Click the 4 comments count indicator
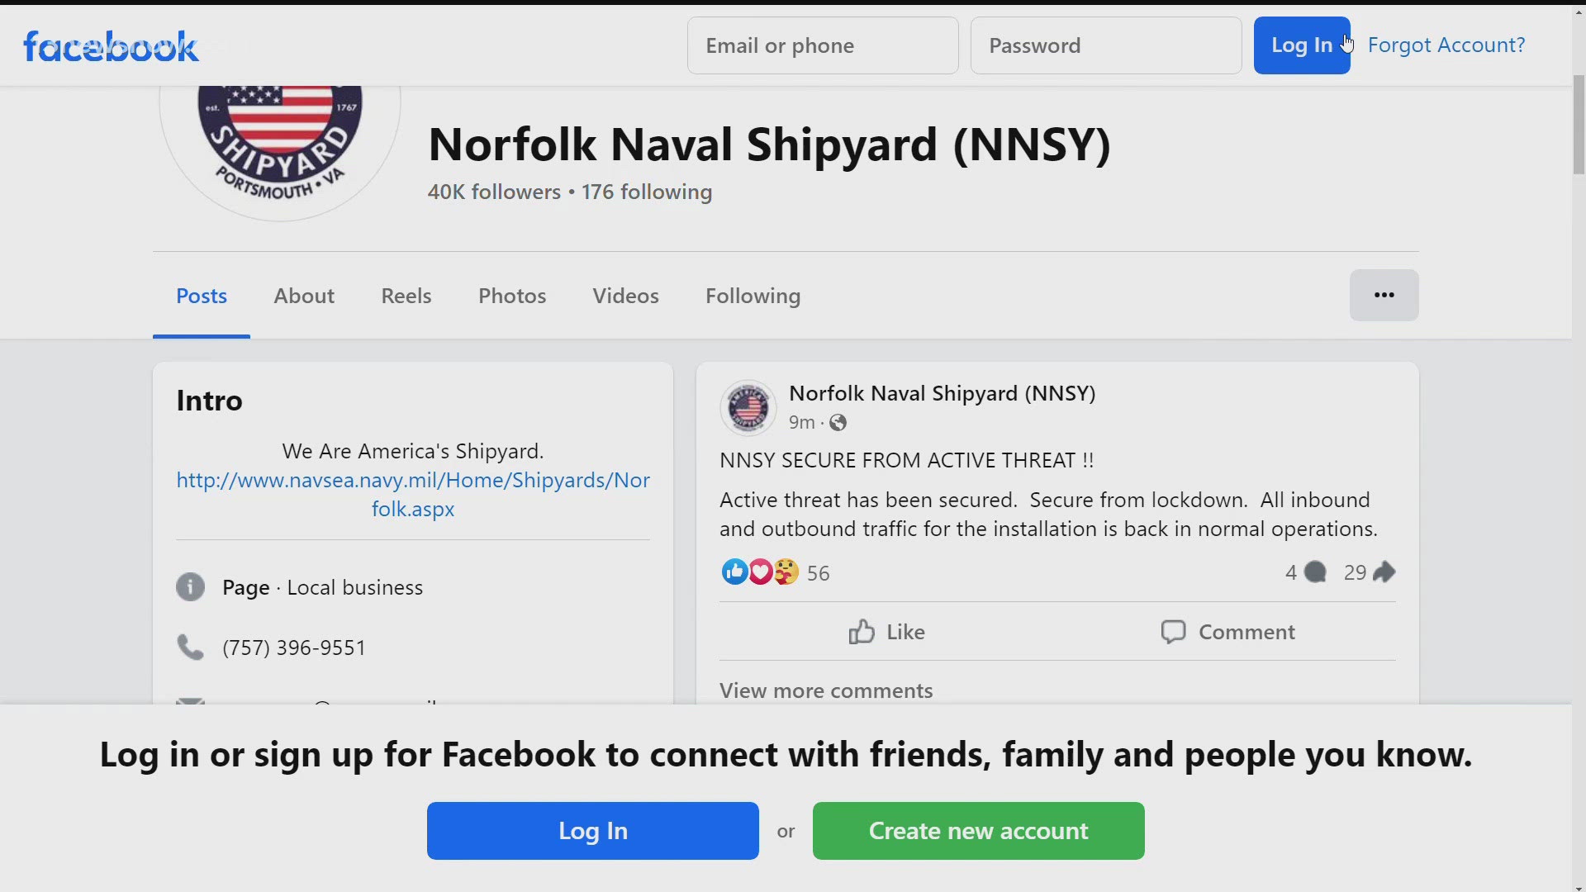 pyautogui.click(x=1303, y=572)
